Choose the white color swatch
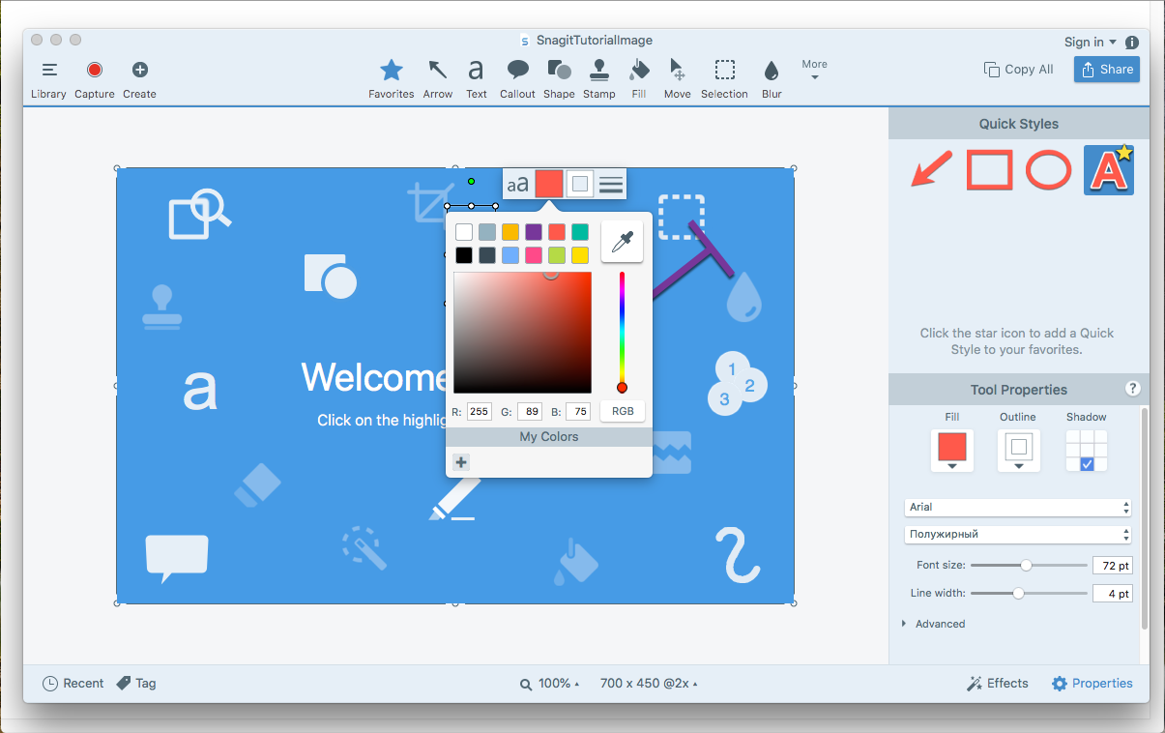The image size is (1165, 733). pos(464,232)
